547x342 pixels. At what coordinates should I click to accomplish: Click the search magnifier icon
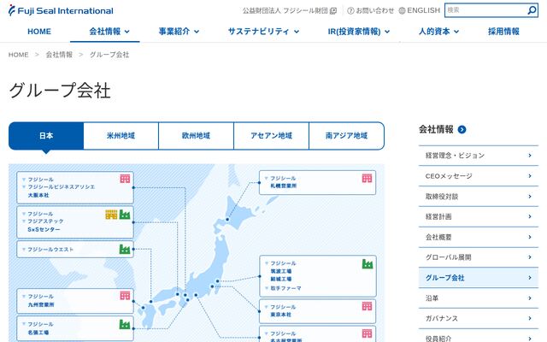tap(532, 10)
